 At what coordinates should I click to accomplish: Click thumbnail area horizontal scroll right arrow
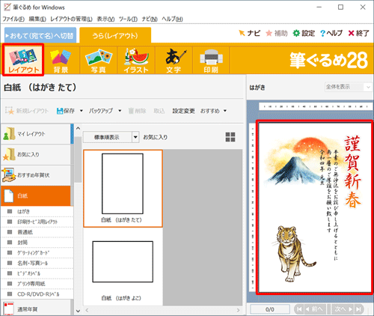[238, 310]
